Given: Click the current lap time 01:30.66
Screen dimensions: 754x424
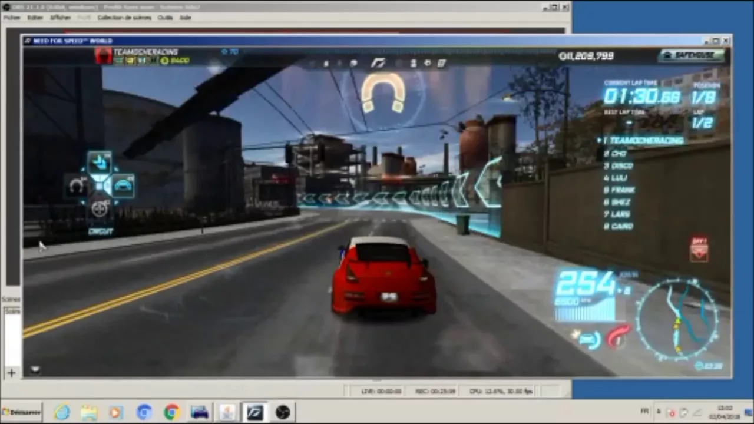Looking at the screenshot, I should [641, 96].
